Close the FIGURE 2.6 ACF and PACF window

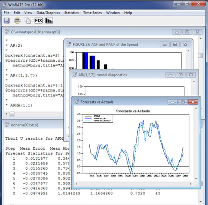[185, 44]
